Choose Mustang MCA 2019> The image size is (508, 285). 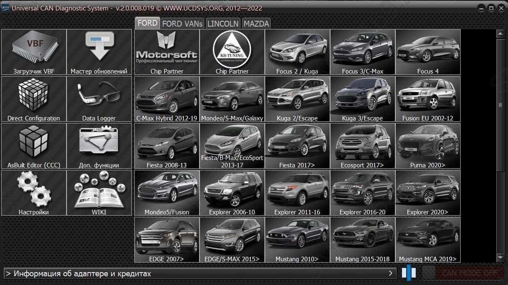[x=428, y=240]
